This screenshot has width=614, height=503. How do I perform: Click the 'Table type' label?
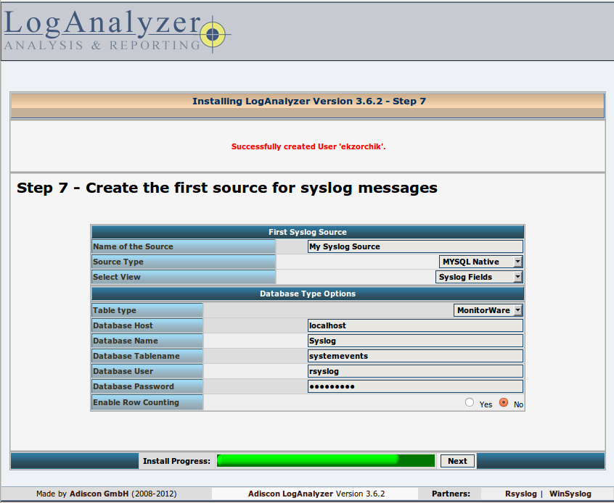click(x=115, y=310)
